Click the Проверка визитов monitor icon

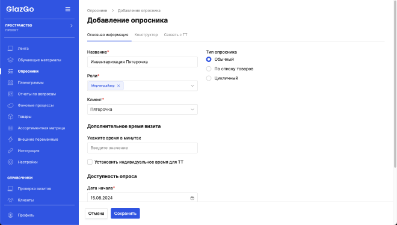(10, 188)
